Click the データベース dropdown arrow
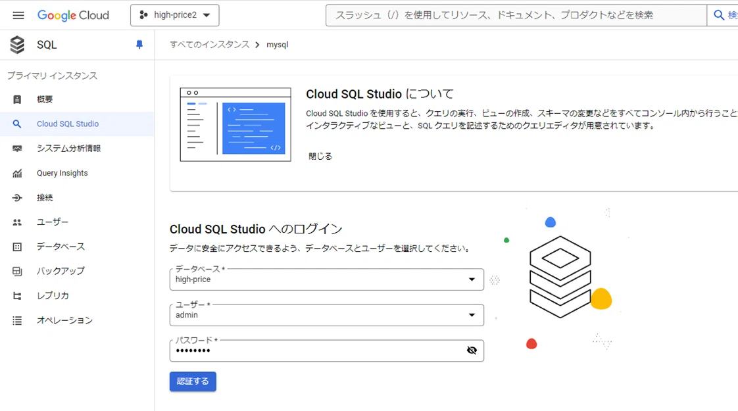This screenshot has width=738, height=411. point(472,279)
